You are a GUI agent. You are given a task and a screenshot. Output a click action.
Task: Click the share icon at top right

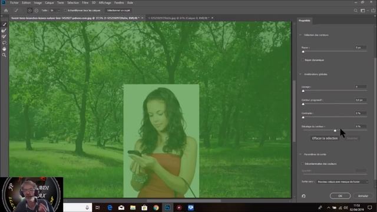tap(373, 11)
